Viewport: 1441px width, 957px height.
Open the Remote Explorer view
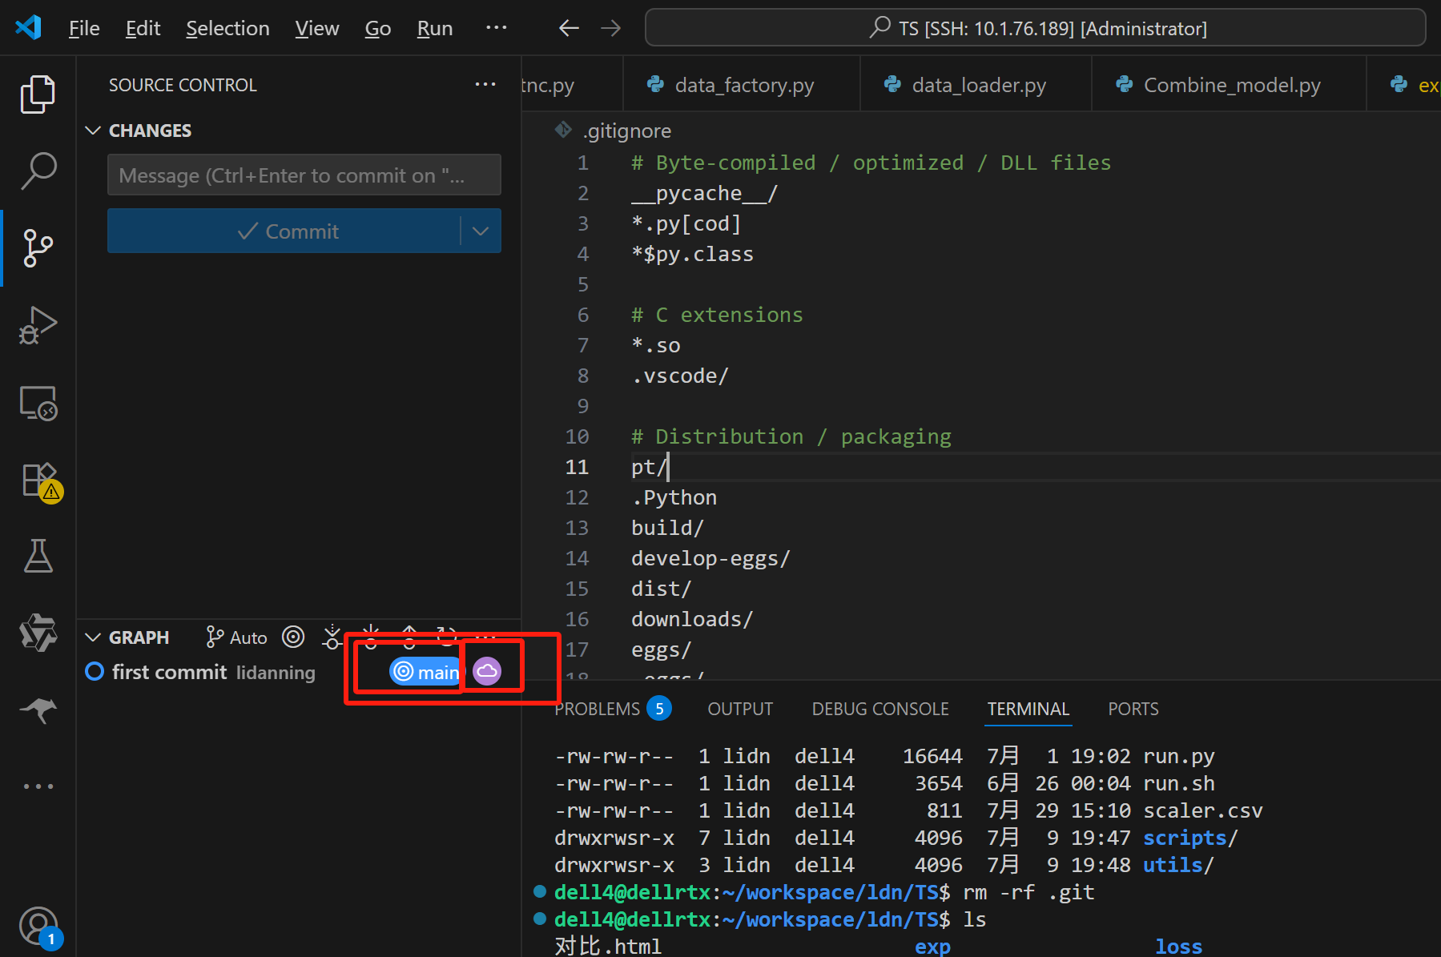(x=38, y=402)
